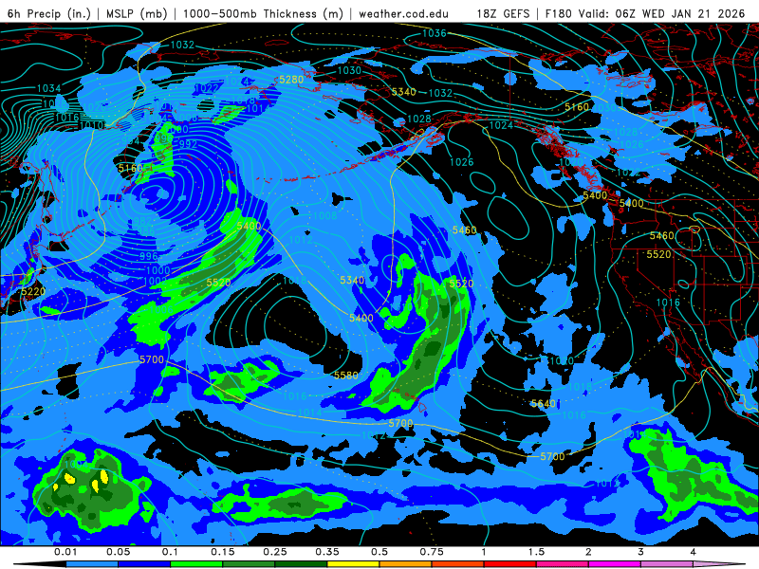The height and width of the screenshot is (569, 759).
Task: Click the '5640' thickness contour label
Action: point(543,404)
